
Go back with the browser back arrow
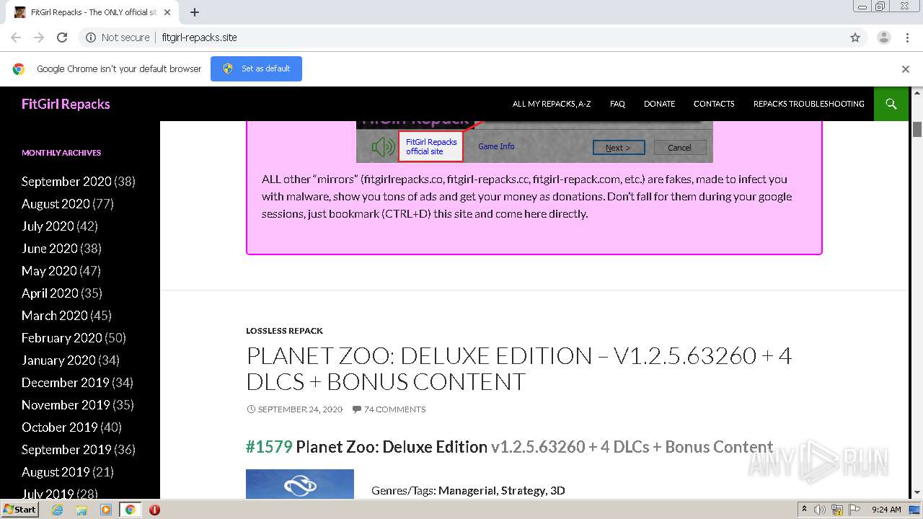16,37
